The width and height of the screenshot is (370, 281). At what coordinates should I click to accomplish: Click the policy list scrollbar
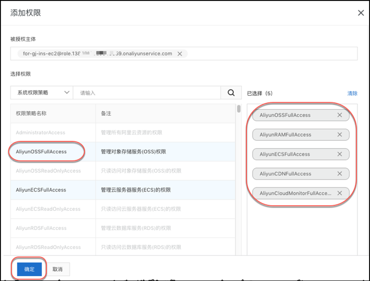click(x=239, y=109)
